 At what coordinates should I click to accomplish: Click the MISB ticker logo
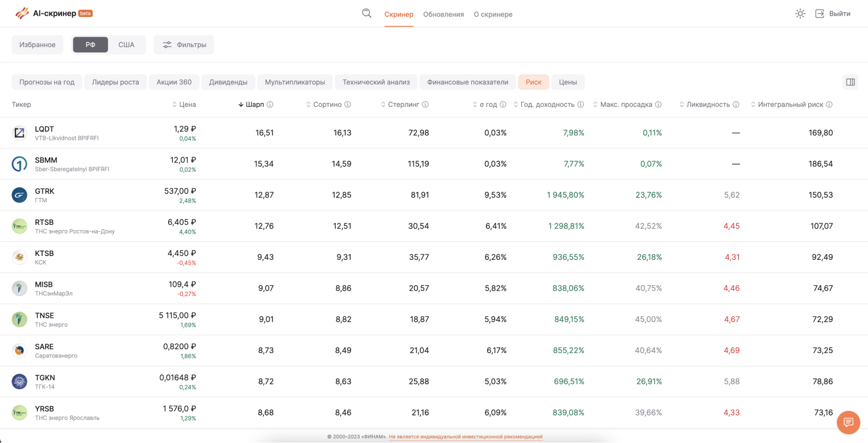coord(19,288)
